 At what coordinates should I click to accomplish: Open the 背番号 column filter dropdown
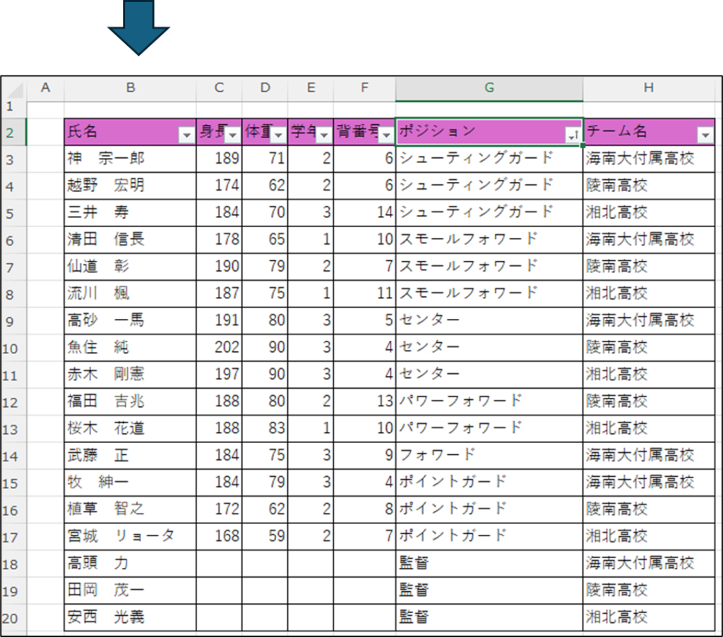(x=386, y=135)
